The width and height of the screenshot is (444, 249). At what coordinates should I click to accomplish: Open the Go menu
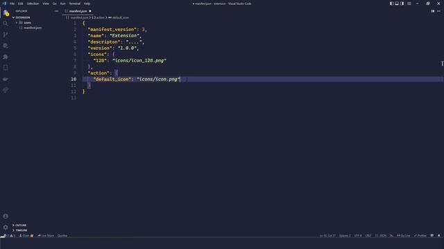(54, 3)
